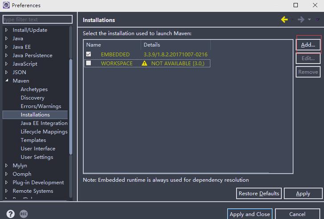Select Discovery under Maven
The image size is (324, 219).
point(32,98)
